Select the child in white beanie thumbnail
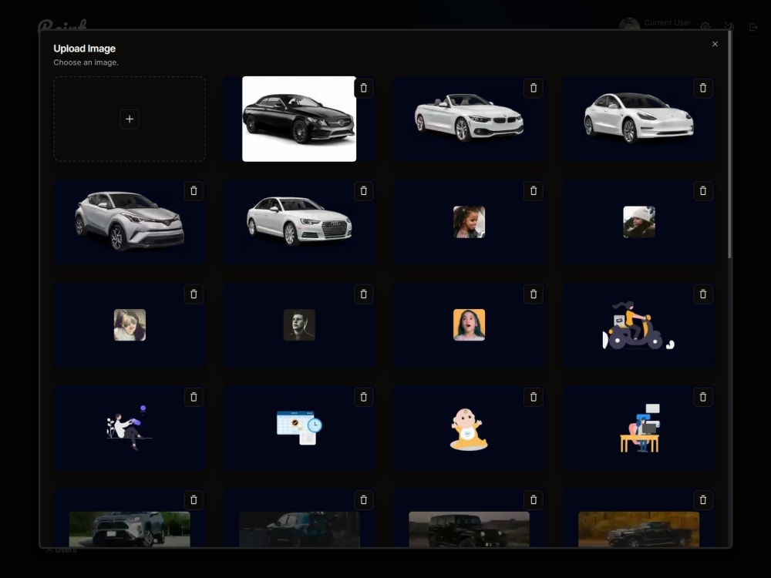 (x=638, y=222)
